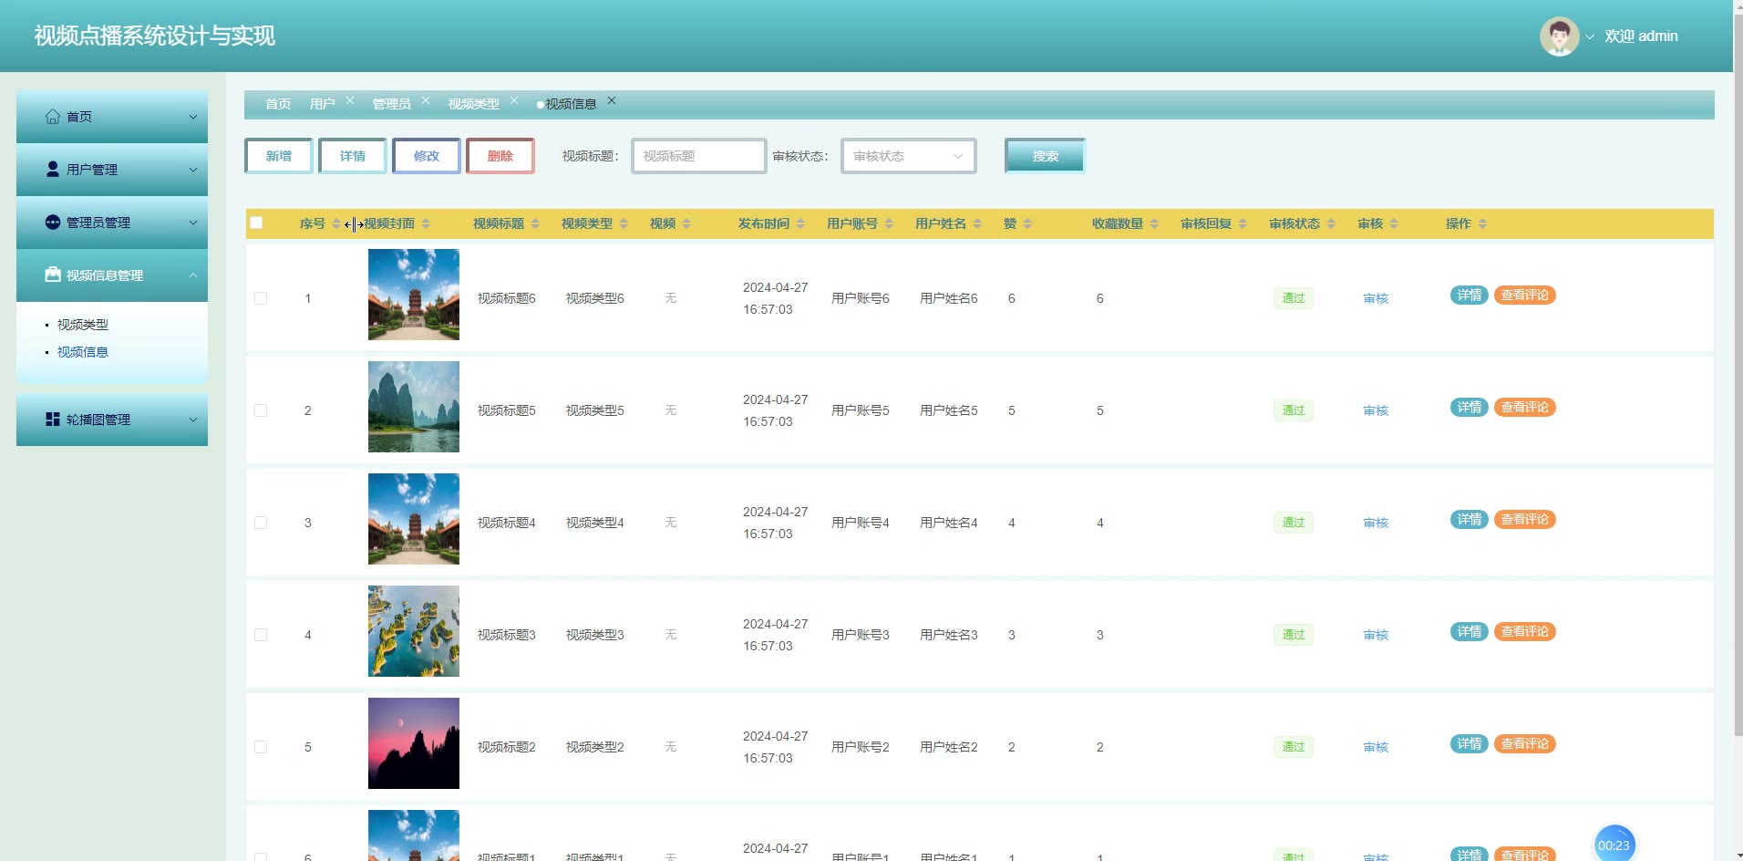Click 查看评论 for 视频标题5
Image resolution: width=1743 pixels, height=861 pixels.
[x=1525, y=407]
